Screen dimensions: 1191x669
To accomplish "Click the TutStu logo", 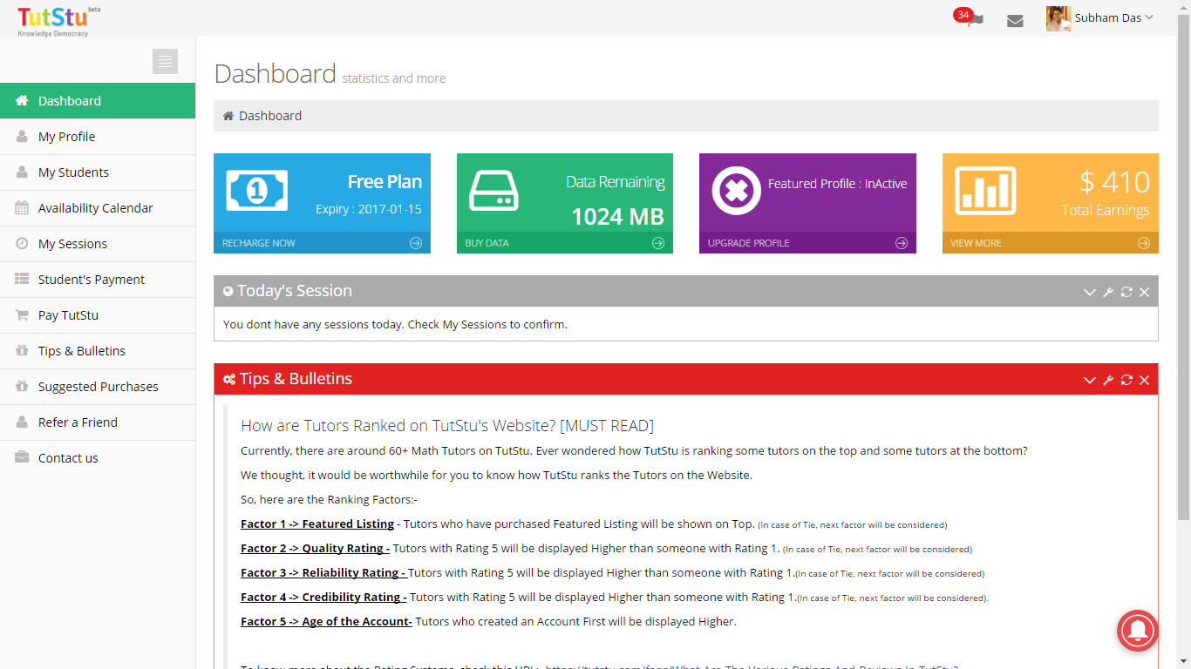I will tap(58, 20).
